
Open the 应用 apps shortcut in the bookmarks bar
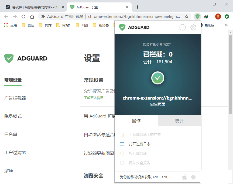point(11,25)
